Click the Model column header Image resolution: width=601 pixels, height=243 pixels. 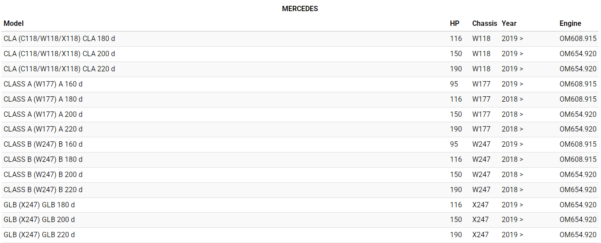pyautogui.click(x=14, y=23)
